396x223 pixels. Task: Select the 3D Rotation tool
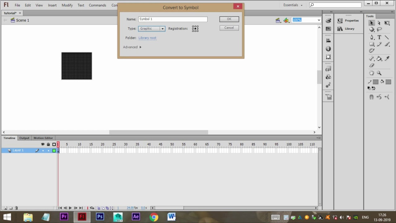[x=372, y=29]
